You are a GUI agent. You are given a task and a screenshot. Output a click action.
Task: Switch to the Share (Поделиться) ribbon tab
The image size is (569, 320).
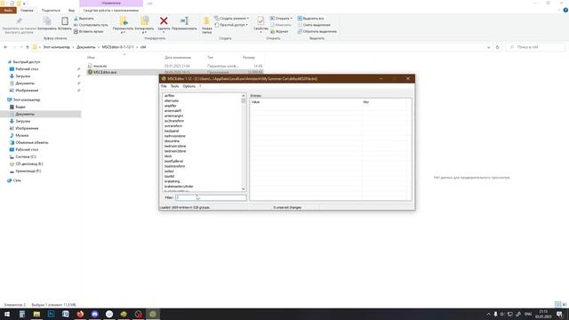point(51,11)
